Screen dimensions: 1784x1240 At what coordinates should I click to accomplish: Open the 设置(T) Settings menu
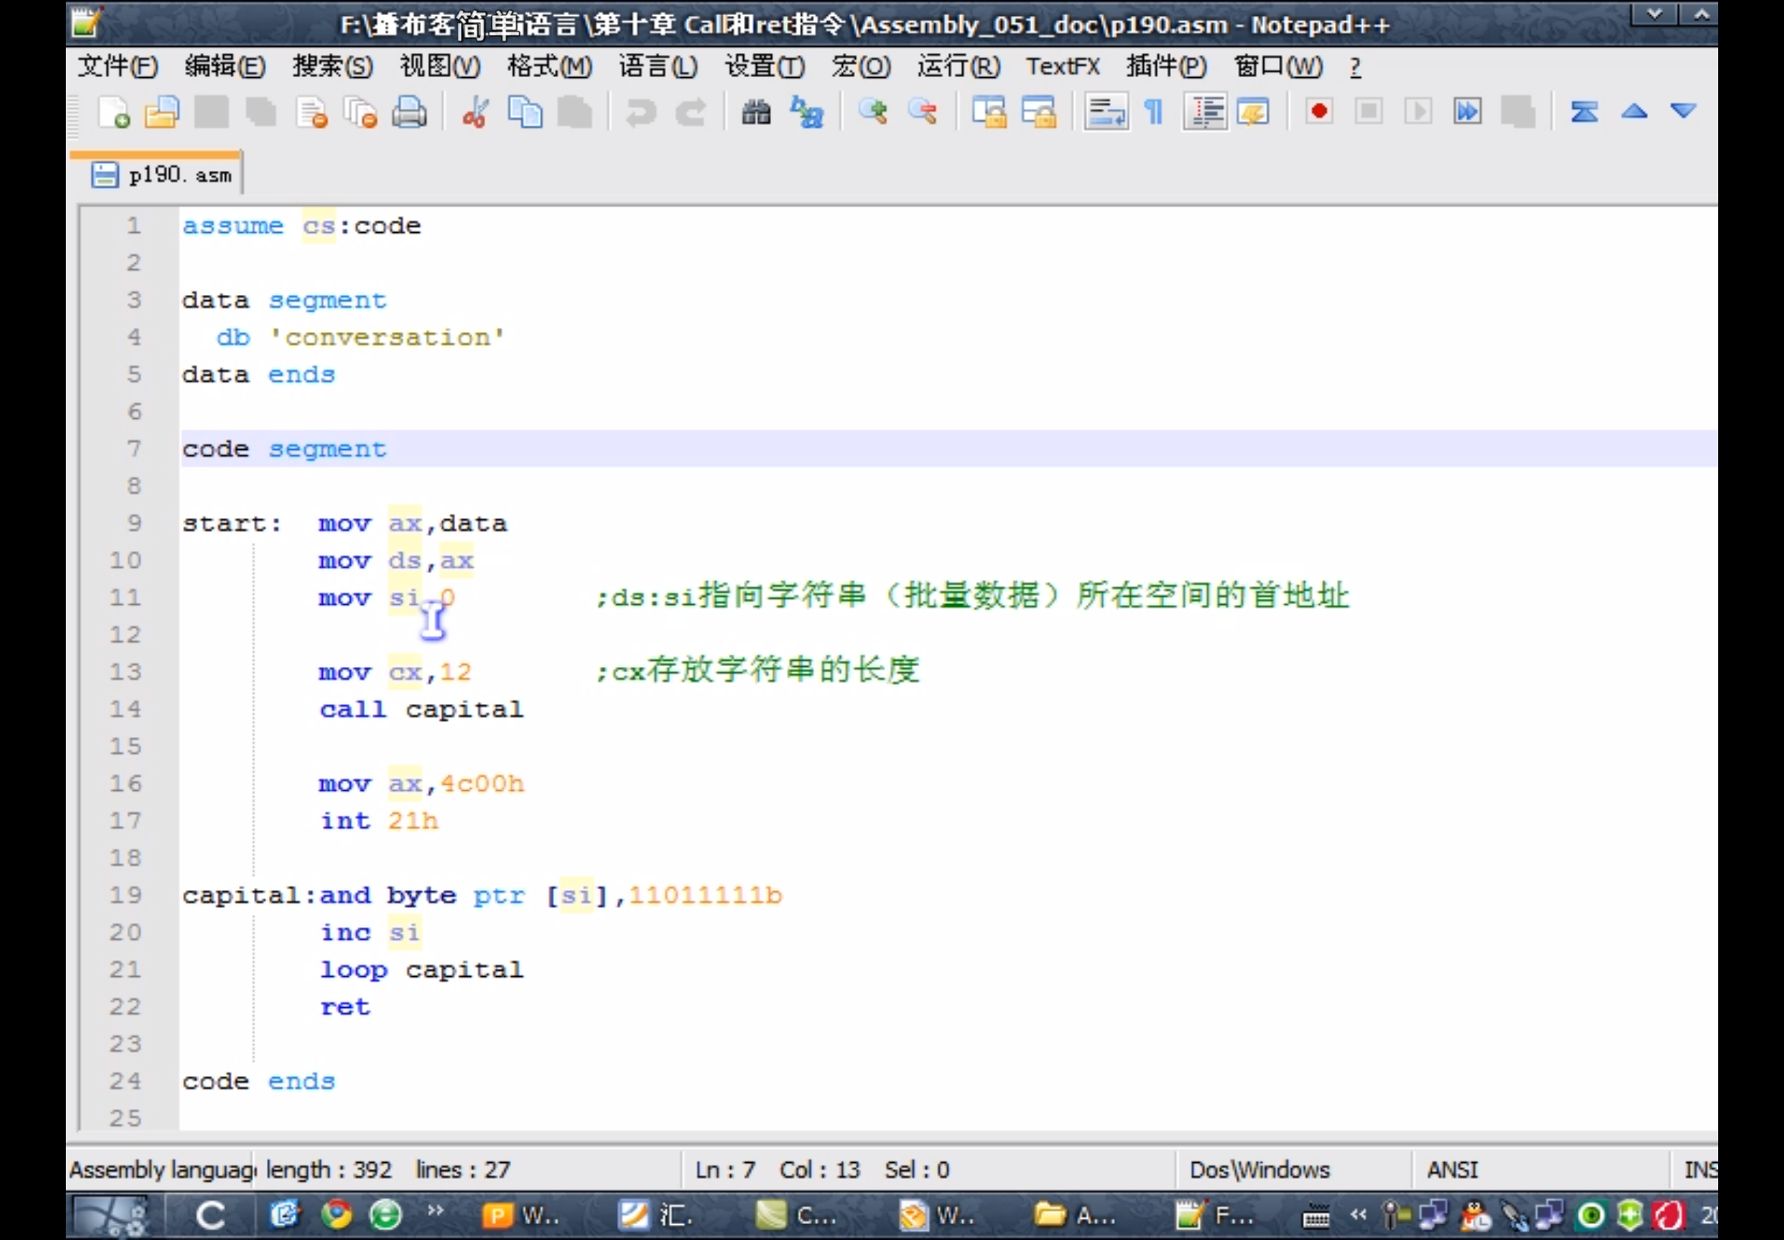tap(764, 67)
